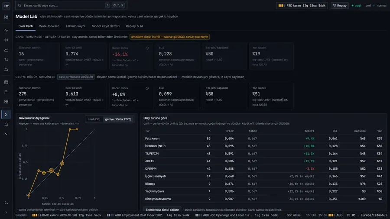The image size is (390, 219).
Task: Click the green 'bağlı' connection status
Action: 357,6
